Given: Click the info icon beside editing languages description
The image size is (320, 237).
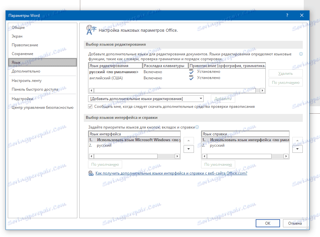Looking at the screenshot, I should click(301, 54).
